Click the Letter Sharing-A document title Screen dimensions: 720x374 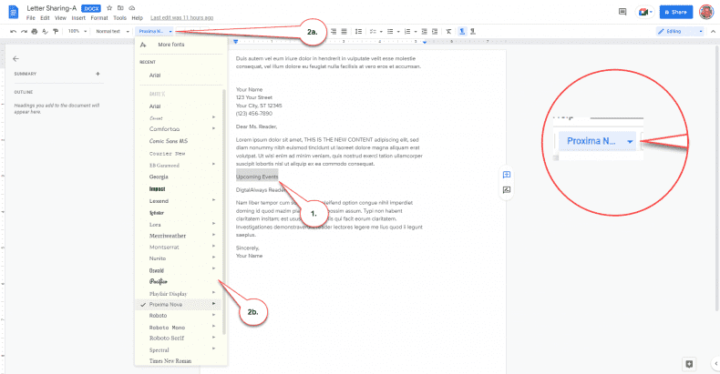tap(51, 8)
